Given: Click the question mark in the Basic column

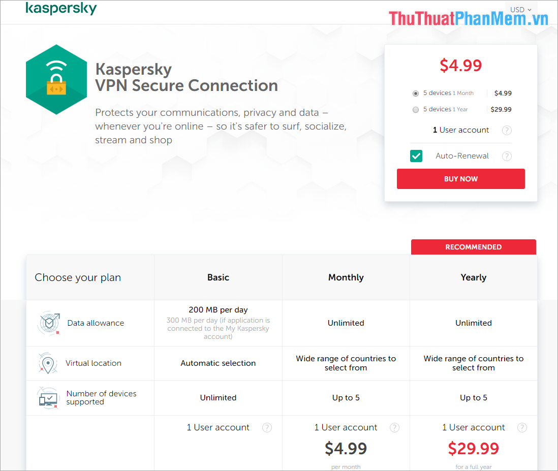Looking at the screenshot, I should point(267,428).
